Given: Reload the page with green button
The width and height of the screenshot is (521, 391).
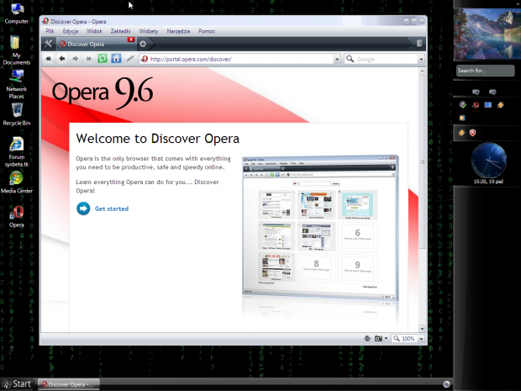Looking at the screenshot, I should tap(103, 59).
